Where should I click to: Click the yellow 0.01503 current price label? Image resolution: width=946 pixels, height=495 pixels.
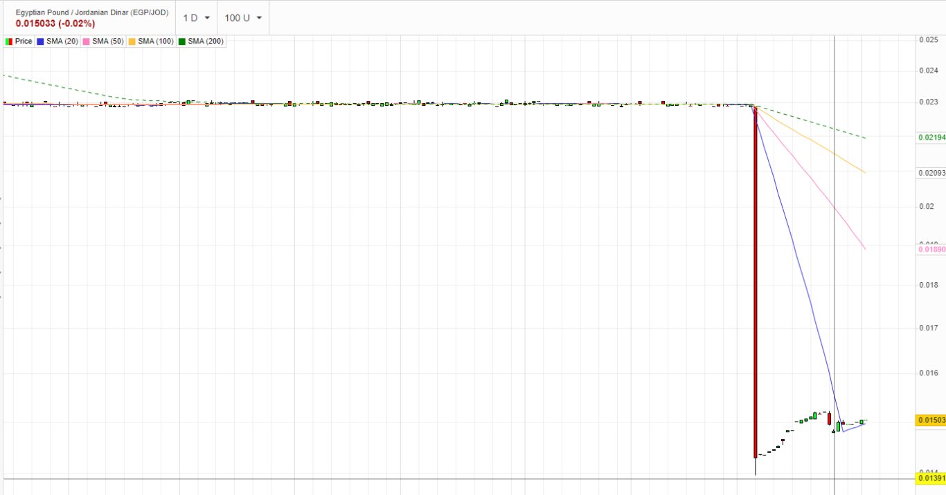[931, 420]
